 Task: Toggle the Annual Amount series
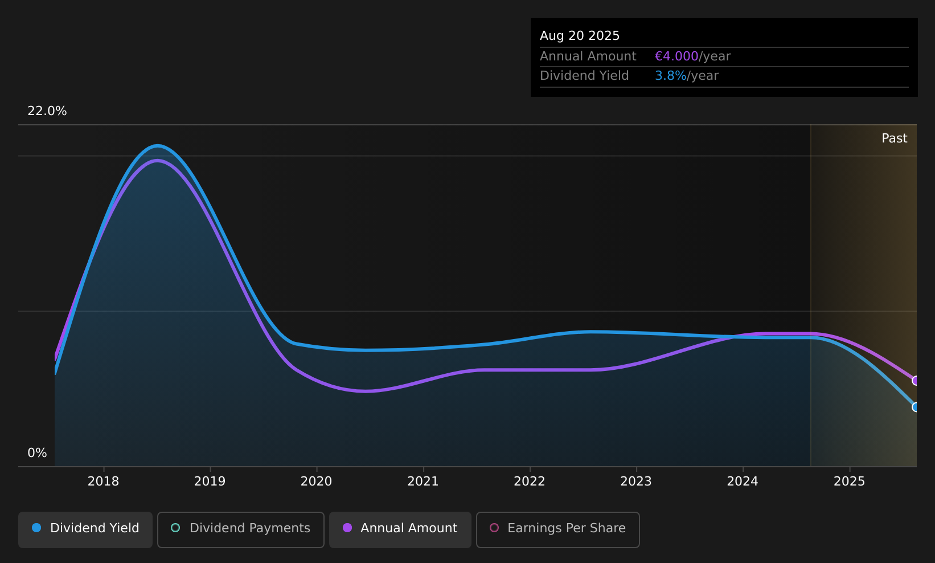pyautogui.click(x=400, y=529)
